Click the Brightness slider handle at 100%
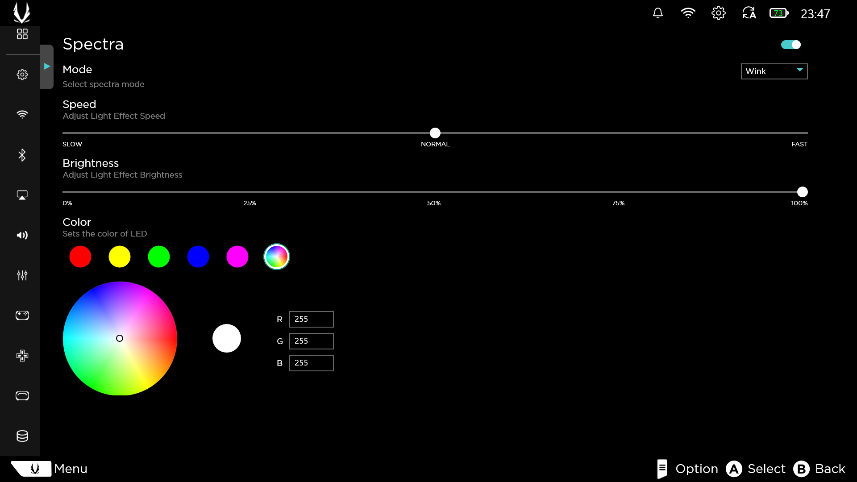The height and width of the screenshot is (482, 857). click(803, 192)
